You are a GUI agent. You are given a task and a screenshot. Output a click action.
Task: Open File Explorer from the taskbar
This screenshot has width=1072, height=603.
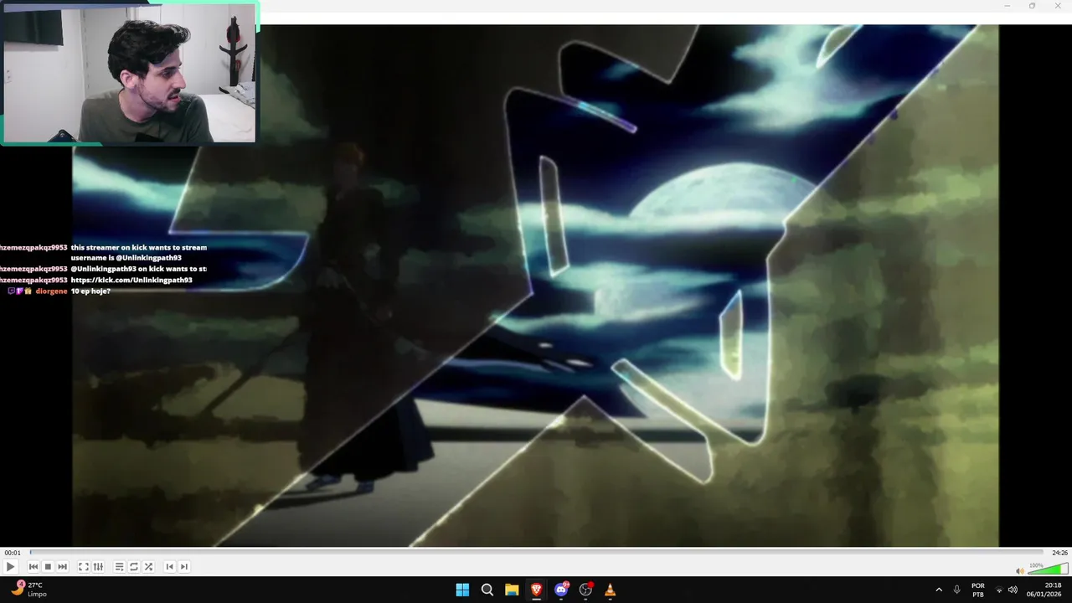(x=512, y=590)
